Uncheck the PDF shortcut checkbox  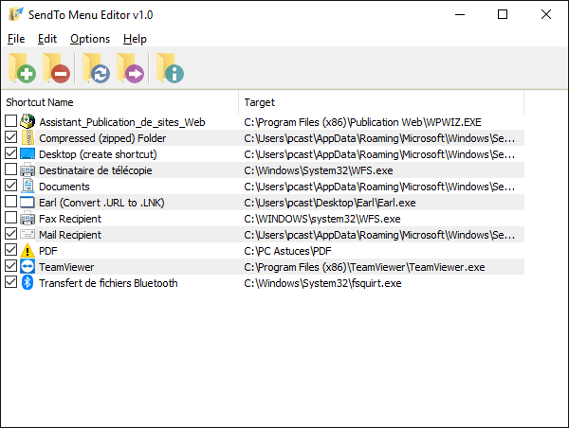10,250
